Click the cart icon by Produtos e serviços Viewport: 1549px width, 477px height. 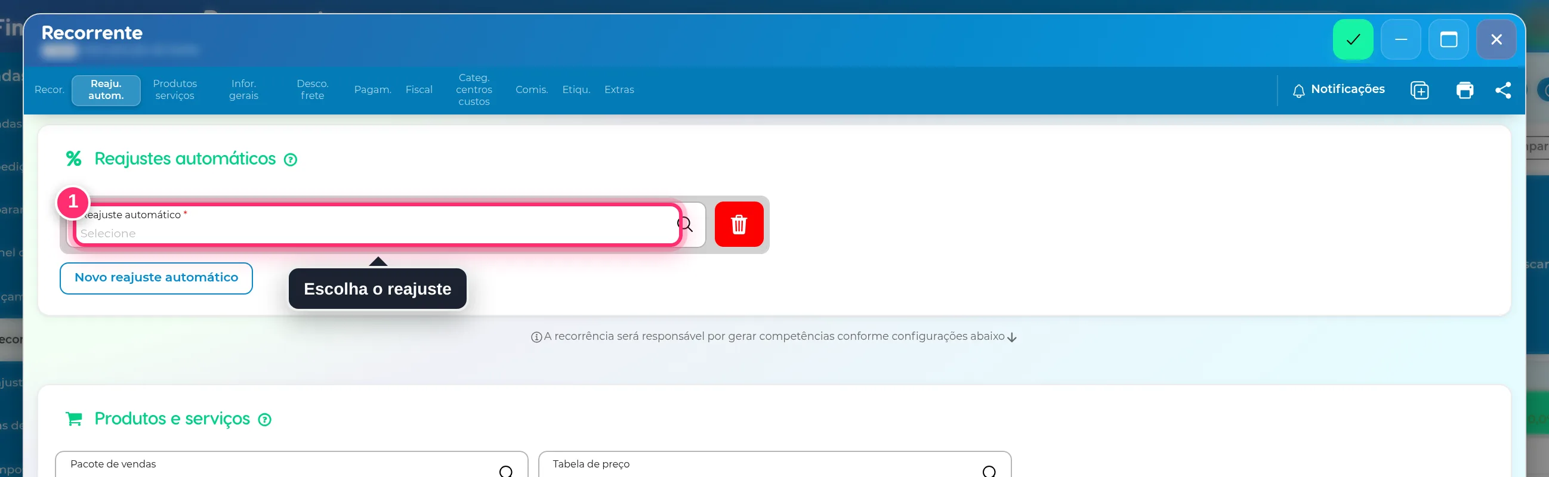pos(73,419)
